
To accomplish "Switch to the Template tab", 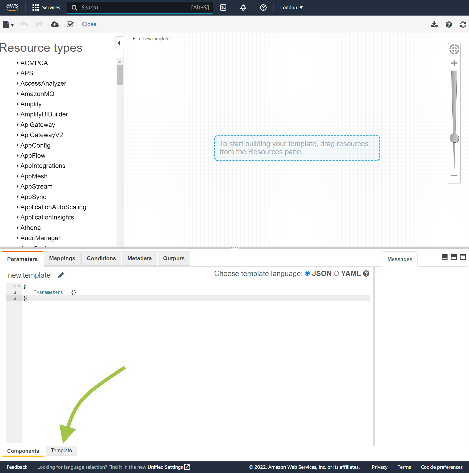I will pyautogui.click(x=61, y=450).
